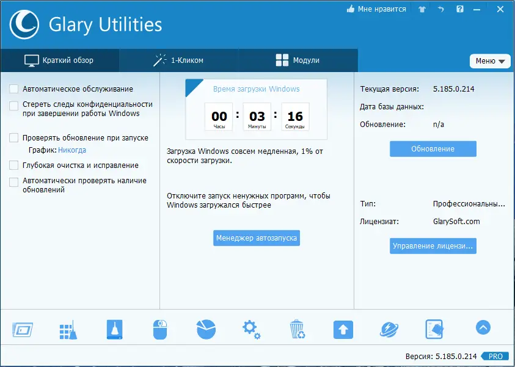515x367 pixels.
Task: Open the Меню dropdown
Action: pyautogui.click(x=490, y=61)
